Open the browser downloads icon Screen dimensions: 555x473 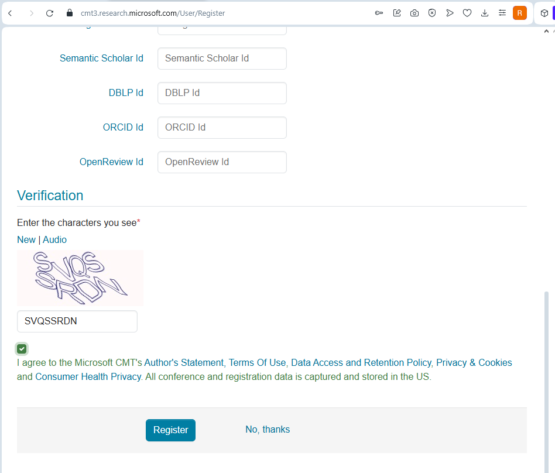[485, 13]
